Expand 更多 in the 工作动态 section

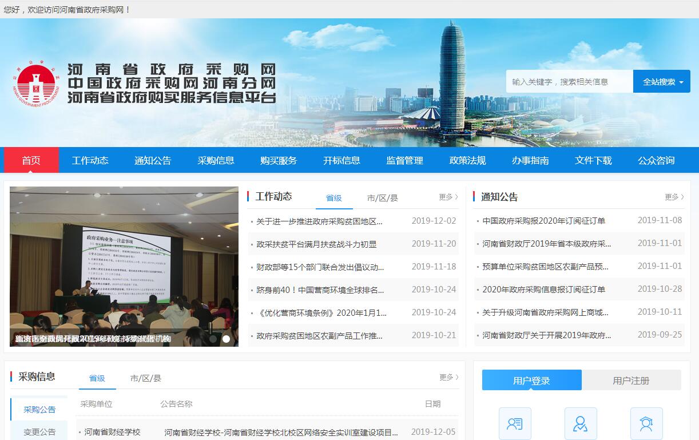[x=448, y=197]
